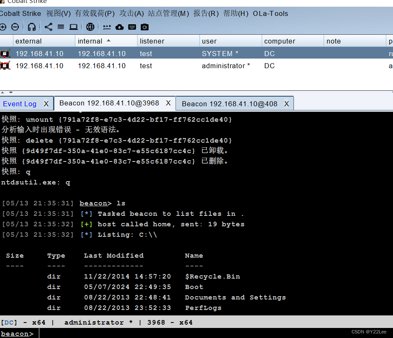
Task: Switch to session table list icon
Action: pos(61,27)
